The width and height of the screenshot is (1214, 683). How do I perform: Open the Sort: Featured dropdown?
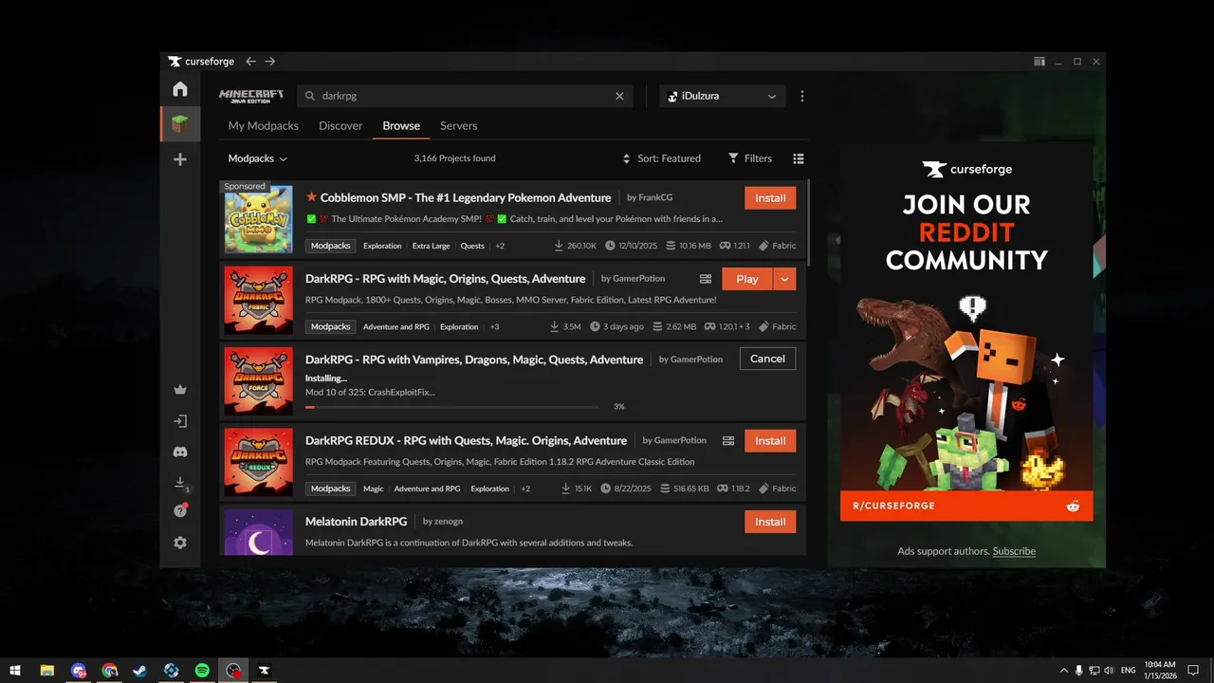pos(662,158)
